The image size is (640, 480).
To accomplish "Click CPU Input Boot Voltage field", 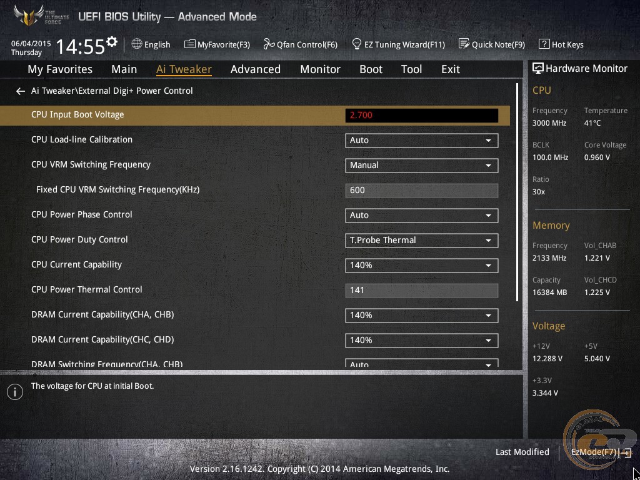I will click(422, 116).
